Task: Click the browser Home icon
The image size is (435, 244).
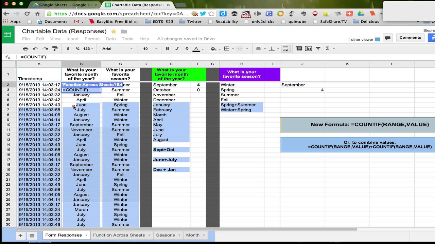Action: 37,14
